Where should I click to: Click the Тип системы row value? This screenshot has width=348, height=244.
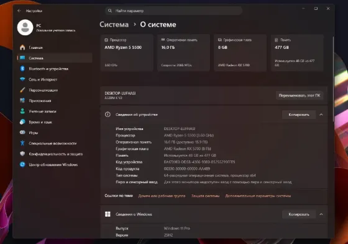210,175
